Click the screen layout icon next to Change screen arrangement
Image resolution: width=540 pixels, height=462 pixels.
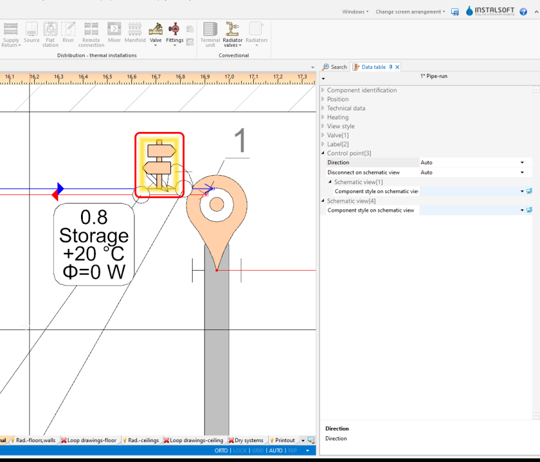(455, 12)
